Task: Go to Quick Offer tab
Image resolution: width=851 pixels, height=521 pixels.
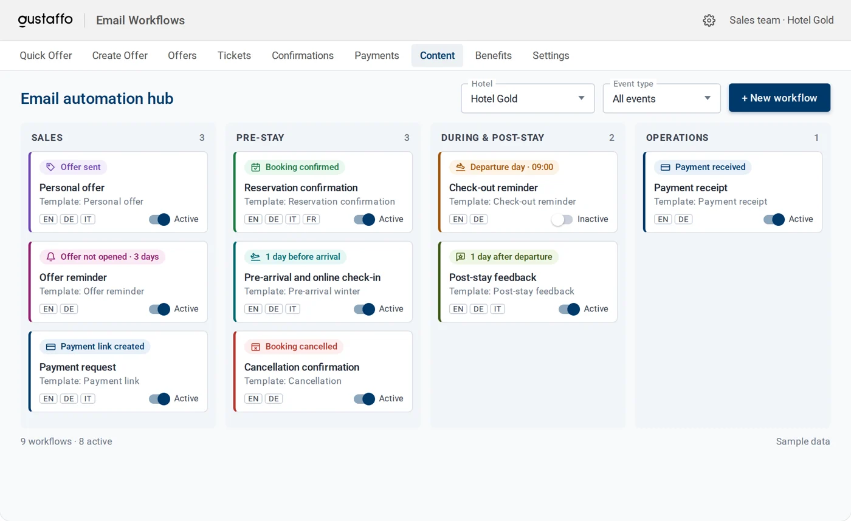Action: [46, 55]
